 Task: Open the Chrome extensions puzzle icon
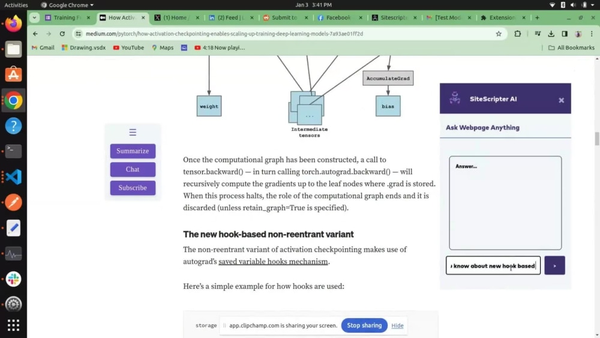517,34
